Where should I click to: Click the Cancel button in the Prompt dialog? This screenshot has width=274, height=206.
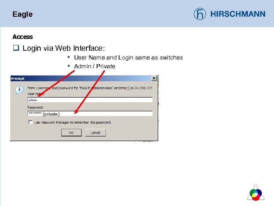coord(95,133)
